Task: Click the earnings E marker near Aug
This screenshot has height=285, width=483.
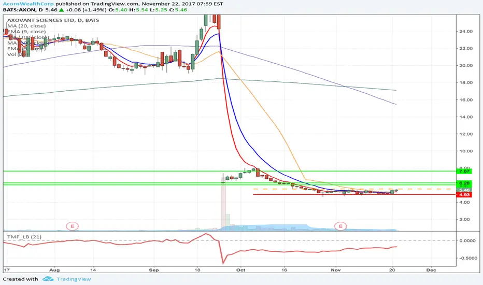Action: click(x=73, y=226)
